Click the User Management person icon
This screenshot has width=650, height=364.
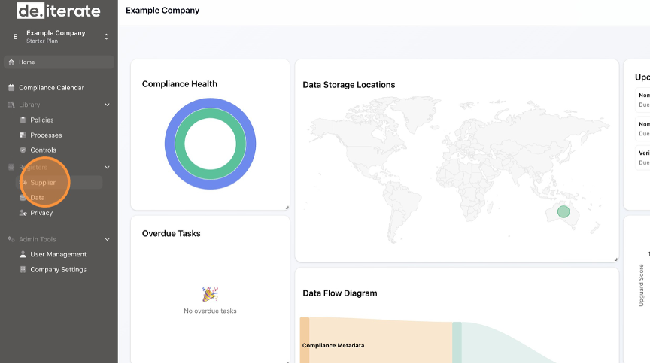pyautogui.click(x=23, y=255)
